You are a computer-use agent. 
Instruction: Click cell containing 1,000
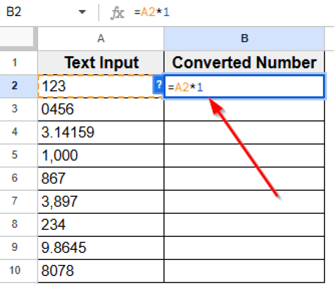pos(101,155)
